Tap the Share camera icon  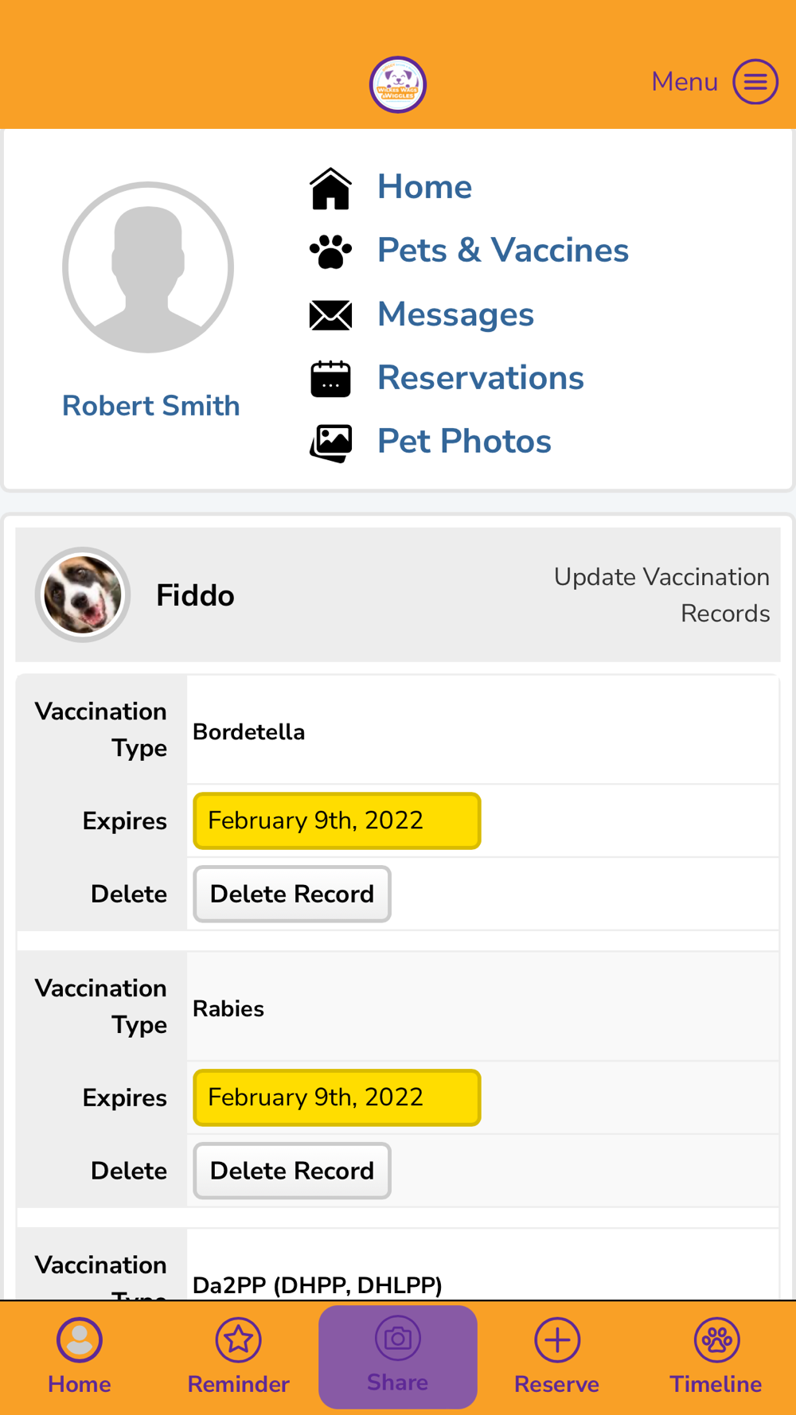(398, 1339)
